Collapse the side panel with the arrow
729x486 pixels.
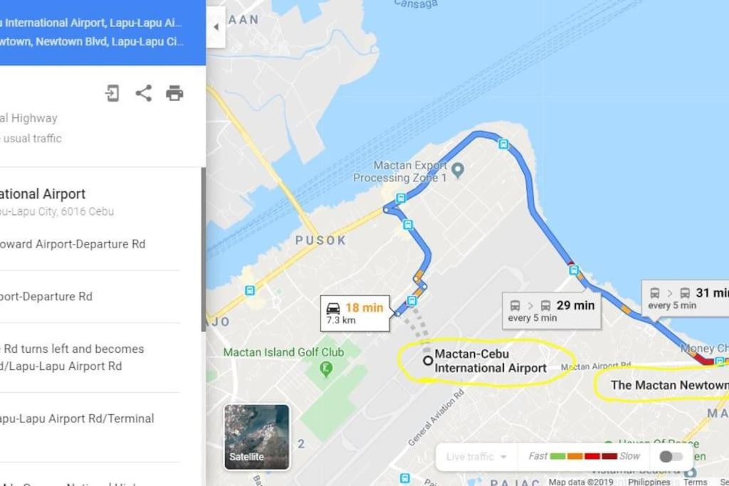[x=216, y=27]
